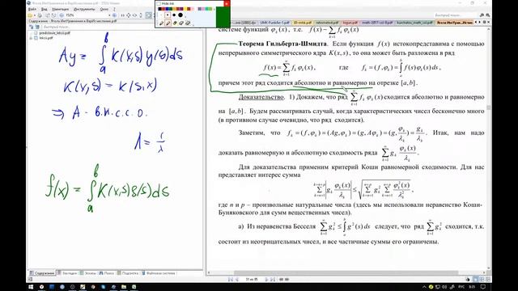Click the binoculars search icon
Screen dimensions: 518x291
[x=482, y=15]
